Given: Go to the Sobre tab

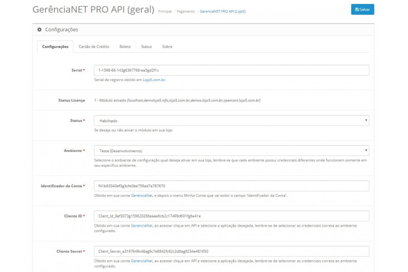Looking at the screenshot, I should coord(167,47).
